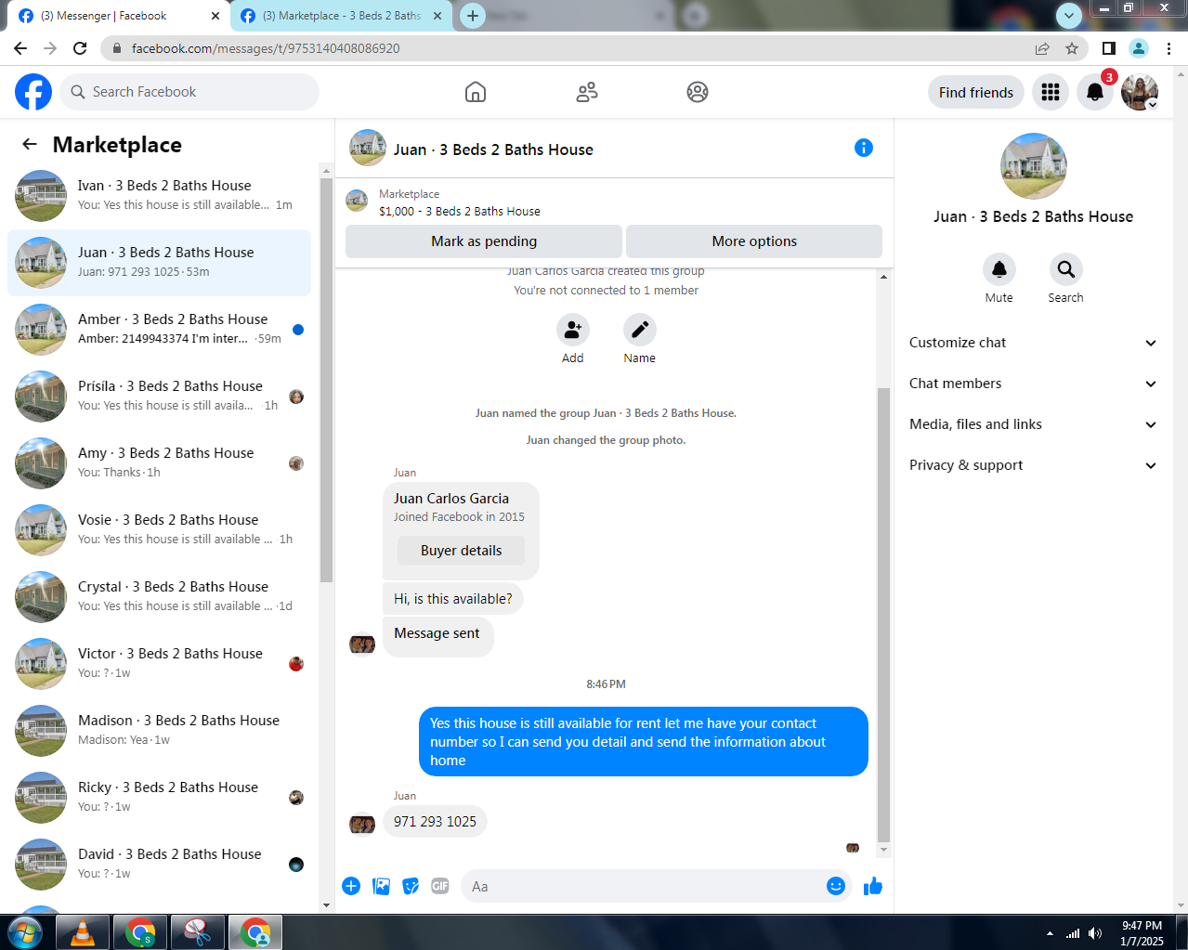1188x950 pixels.
Task: Open Amber conversation
Action: tap(159, 329)
